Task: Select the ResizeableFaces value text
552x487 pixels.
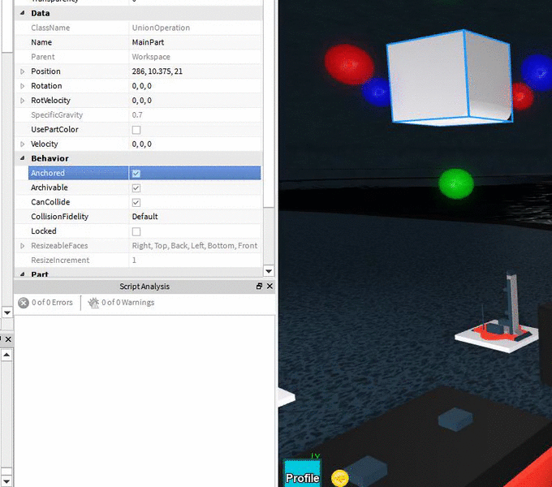Action: coord(195,246)
